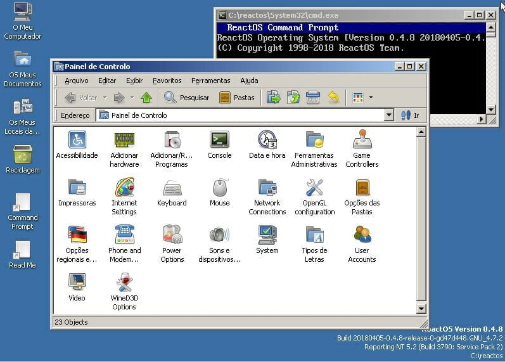Select the Reciclagem bin desktop icon
The image size is (505, 362).
coord(23,159)
